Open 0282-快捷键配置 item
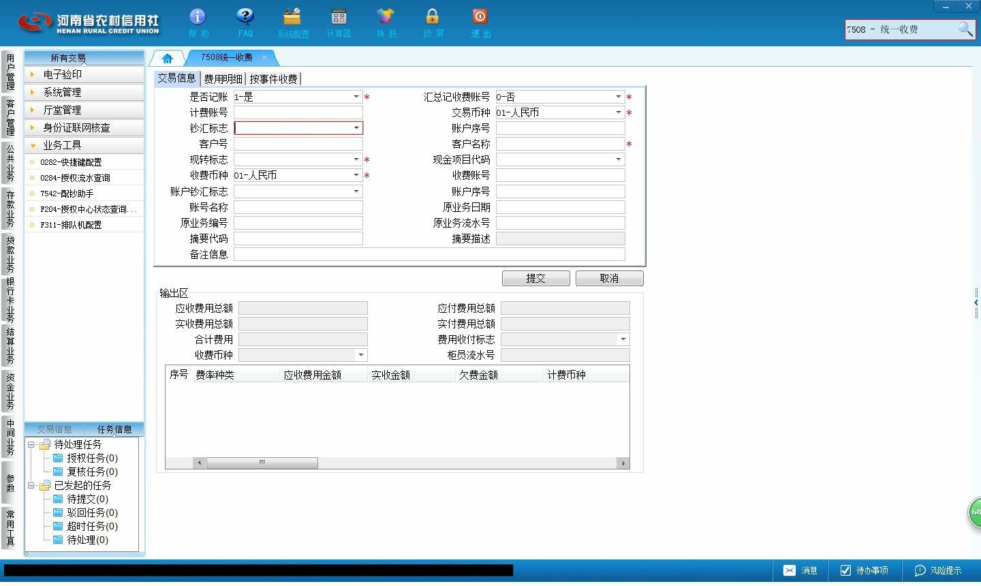The image size is (981, 586). pos(71,162)
